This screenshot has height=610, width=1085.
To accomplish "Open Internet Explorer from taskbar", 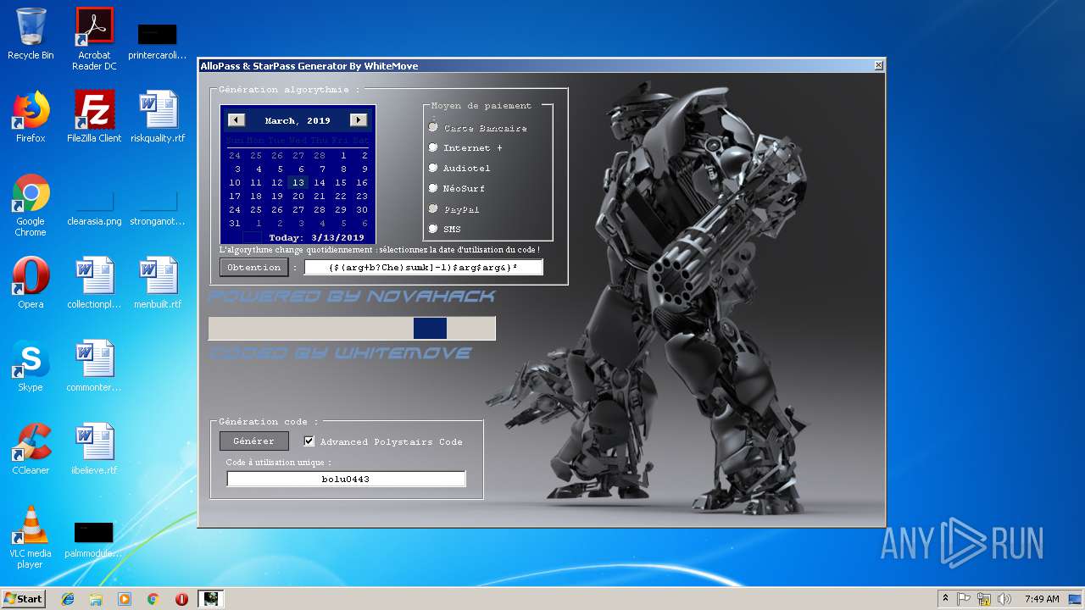I will (x=68, y=599).
